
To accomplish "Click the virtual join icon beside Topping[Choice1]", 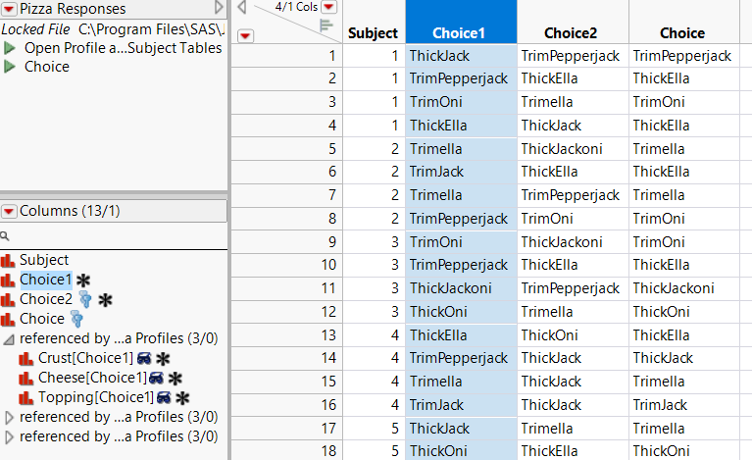I will 164,398.
